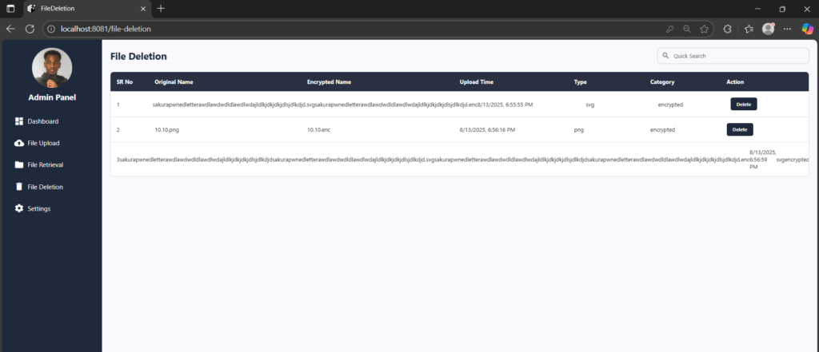Add this page to favorites star icon

point(704,30)
